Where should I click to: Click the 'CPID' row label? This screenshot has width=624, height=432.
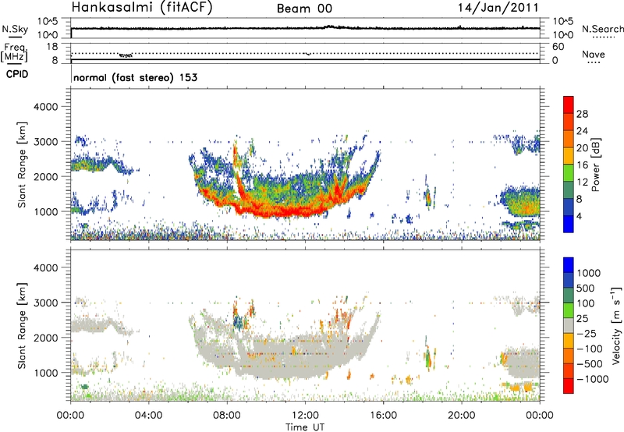[17, 74]
